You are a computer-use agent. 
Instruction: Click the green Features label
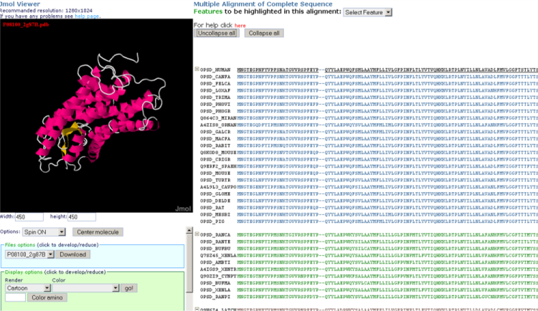208,11
